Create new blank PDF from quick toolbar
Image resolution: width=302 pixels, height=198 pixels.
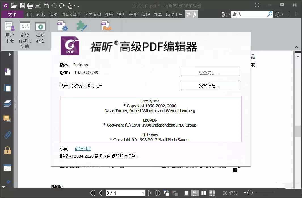click(x=46, y=6)
